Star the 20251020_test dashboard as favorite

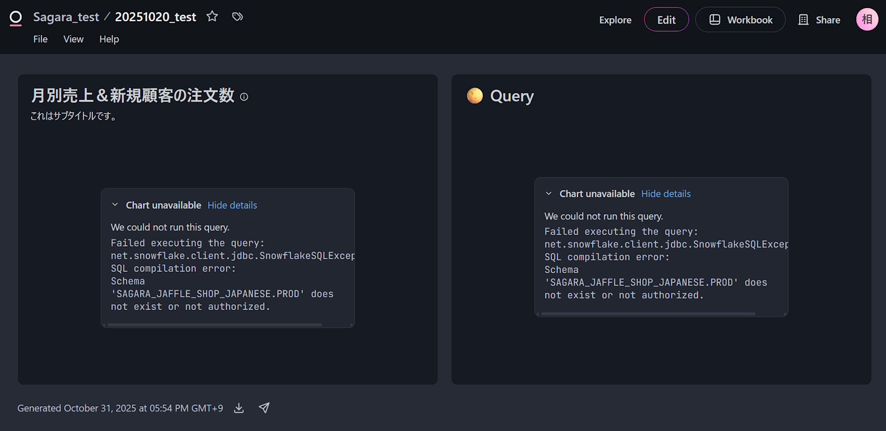tap(212, 16)
